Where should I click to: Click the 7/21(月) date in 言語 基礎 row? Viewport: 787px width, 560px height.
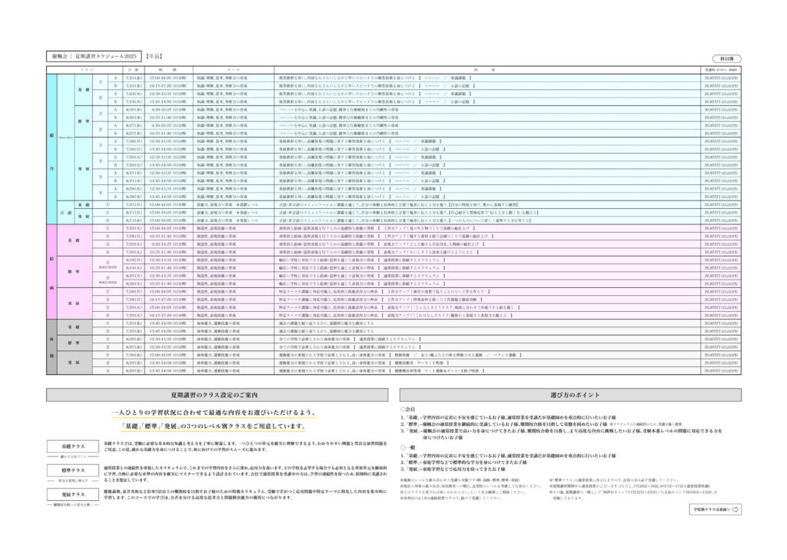(134, 205)
